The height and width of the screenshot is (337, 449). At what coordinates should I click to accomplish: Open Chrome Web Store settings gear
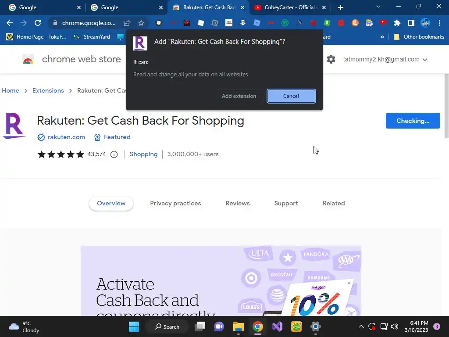(331, 59)
